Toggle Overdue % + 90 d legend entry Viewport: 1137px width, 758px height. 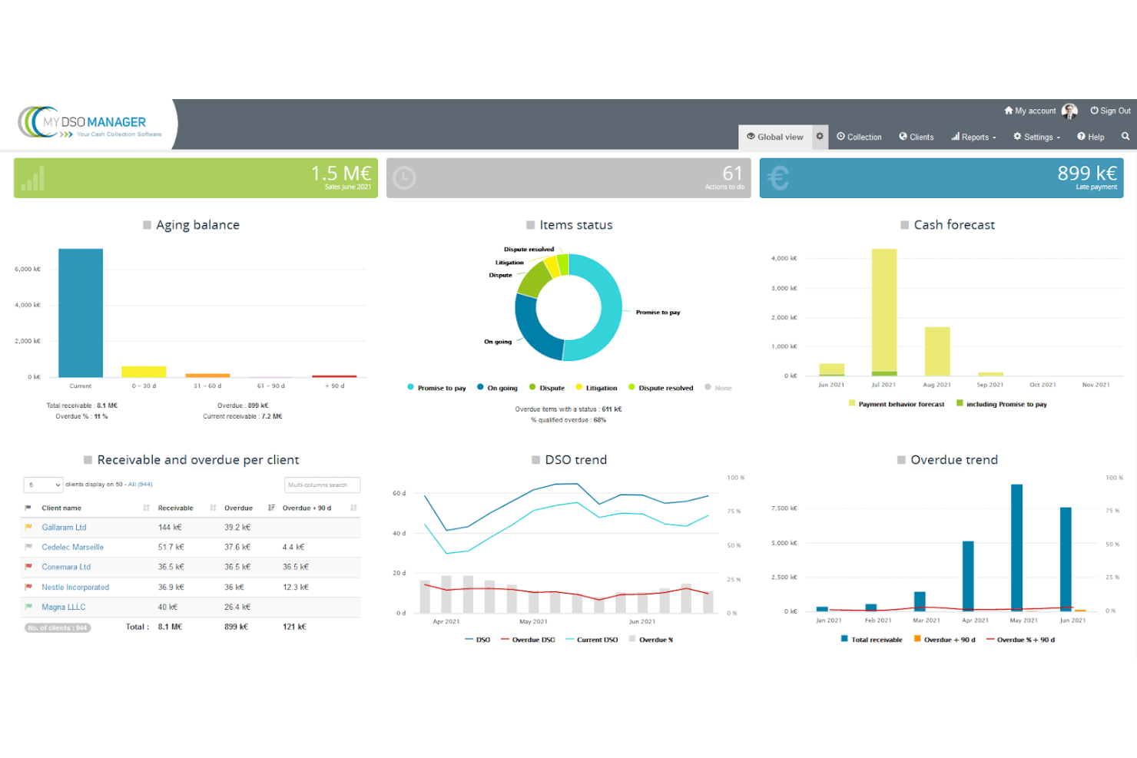(x=1020, y=640)
